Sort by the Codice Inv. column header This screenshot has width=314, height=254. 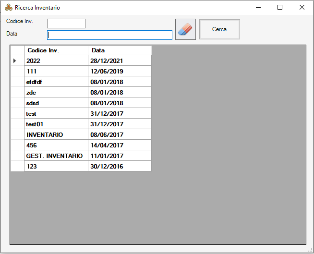(56, 50)
